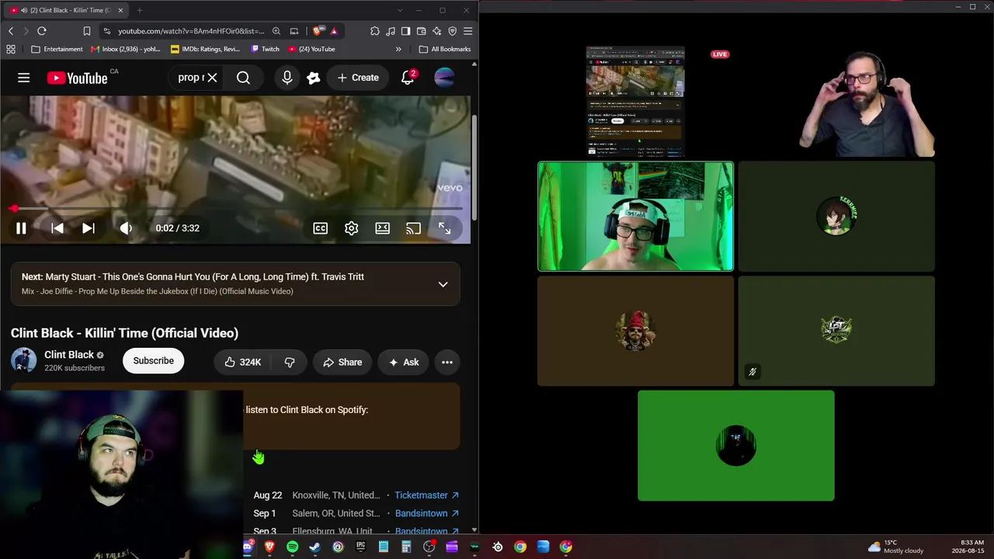
Task: Select the Clint Black browser tab
Action: pos(66,10)
